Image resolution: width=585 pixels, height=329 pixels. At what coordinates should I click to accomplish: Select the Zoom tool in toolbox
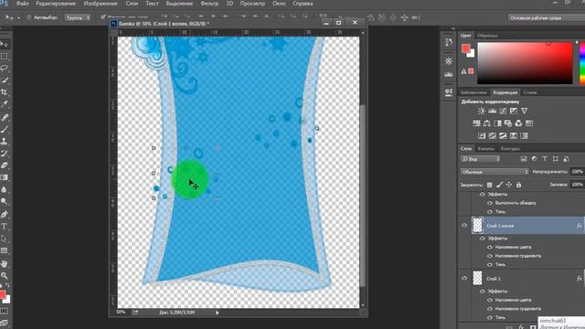coord(4,276)
